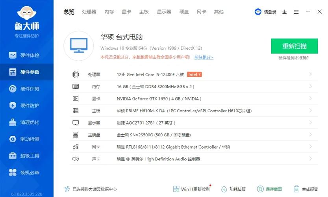Click the sound card speaker icon

pos(76,159)
